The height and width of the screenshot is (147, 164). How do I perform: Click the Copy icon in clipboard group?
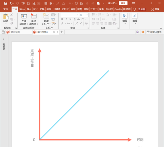click(x=11, y=19)
